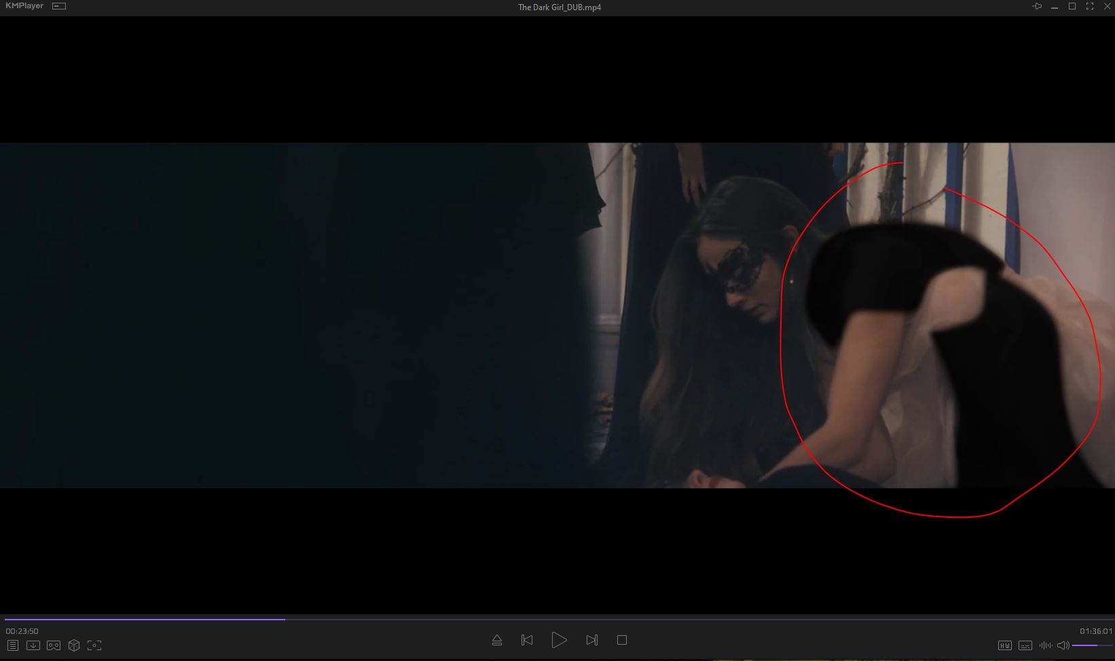
Task: Toggle HW hardware acceleration
Action: click(x=1005, y=645)
